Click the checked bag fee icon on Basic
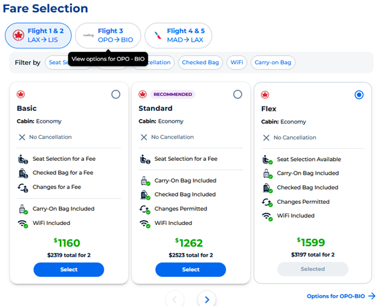Image resolution: width=377 pixels, height=306 pixels. tap(23, 173)
